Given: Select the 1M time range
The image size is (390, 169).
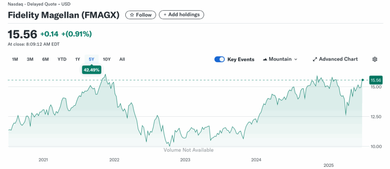Looking at the screenshot, I should click(x=15, y=59).
